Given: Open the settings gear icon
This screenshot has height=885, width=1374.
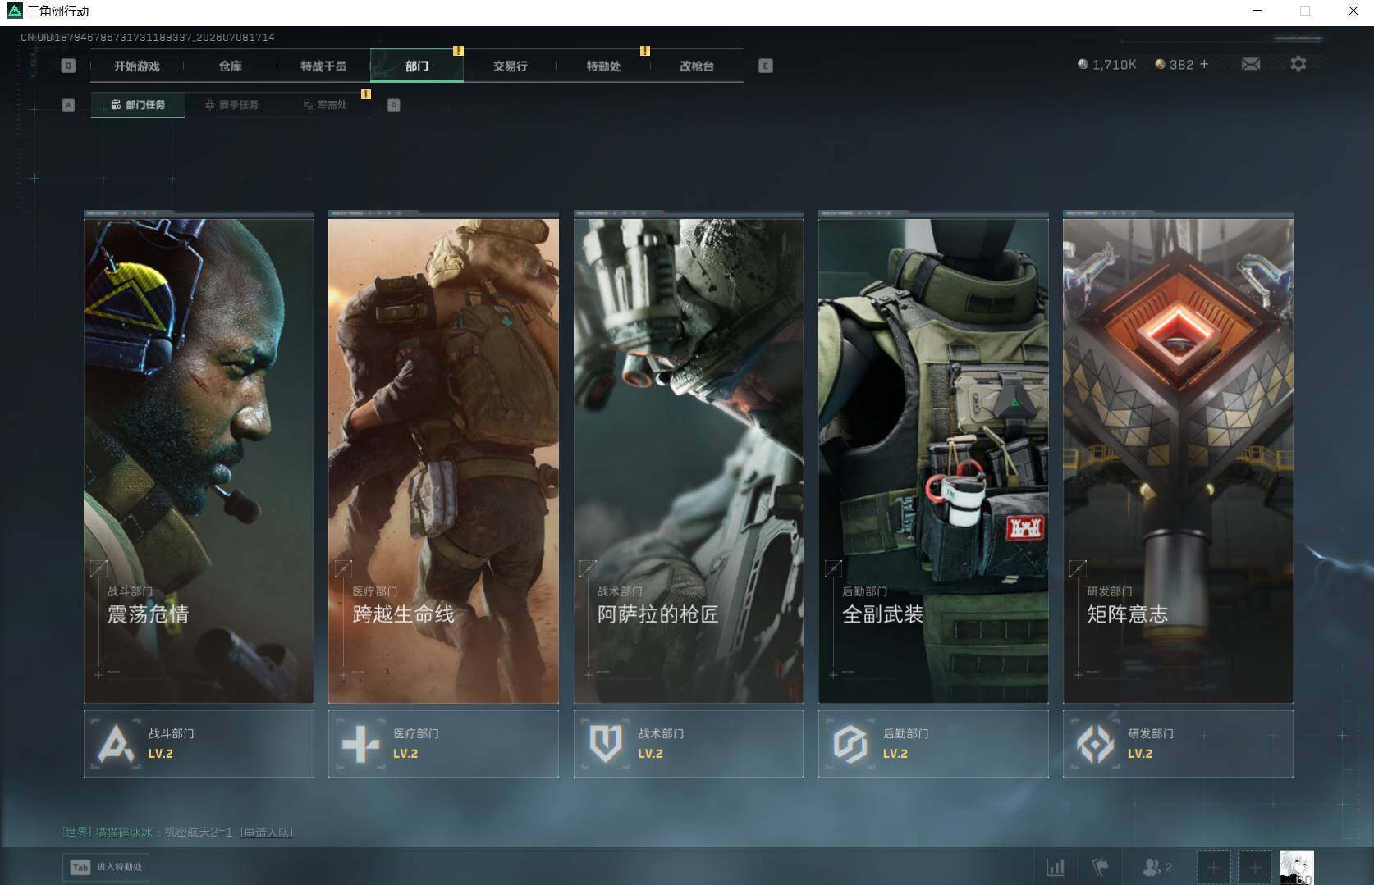Looking at the screenshot, I should [x=1298, y=64].
